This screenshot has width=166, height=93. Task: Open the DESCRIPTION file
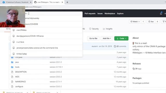21,72
